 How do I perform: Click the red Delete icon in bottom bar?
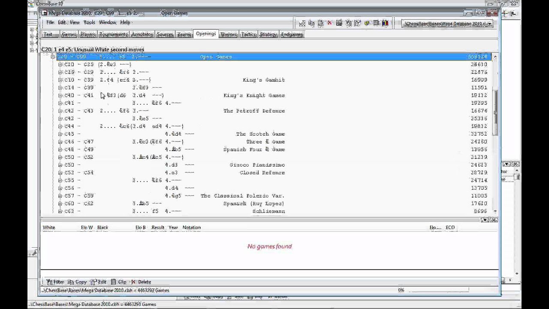point(133,282)
